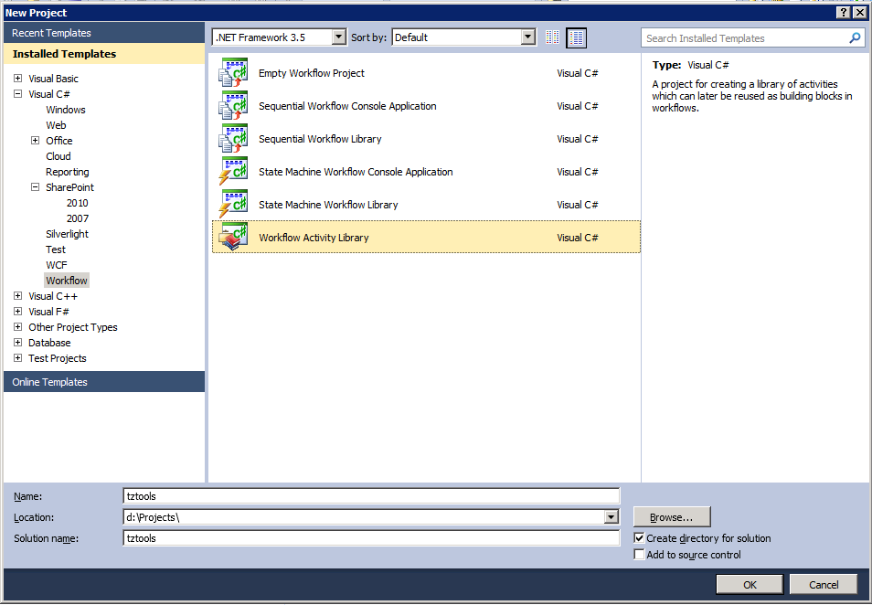Select the 'Sequential Workflow Library' name text
Image resolution: width=872 pixels, height=605 pixels.
(x=320, y=139)
